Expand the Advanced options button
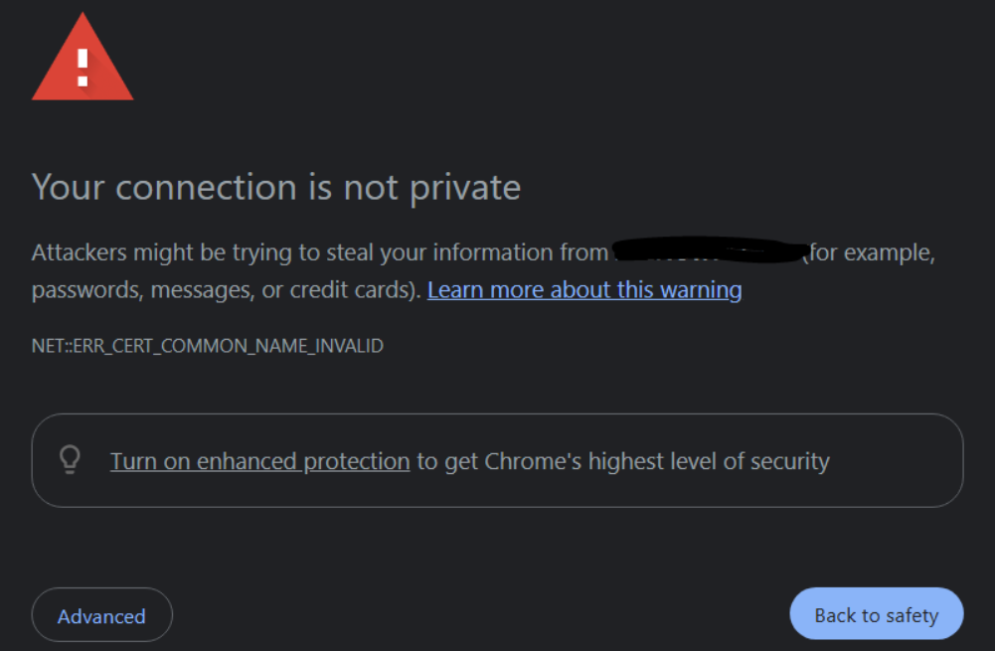Image resolution: width=995 pixels, height=651 pixels. tap(101, 616)
